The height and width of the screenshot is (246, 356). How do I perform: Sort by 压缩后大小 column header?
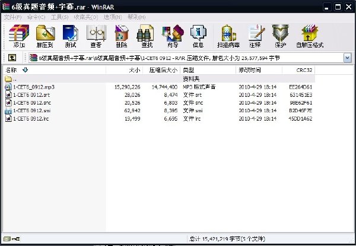(x=161, y=70)
